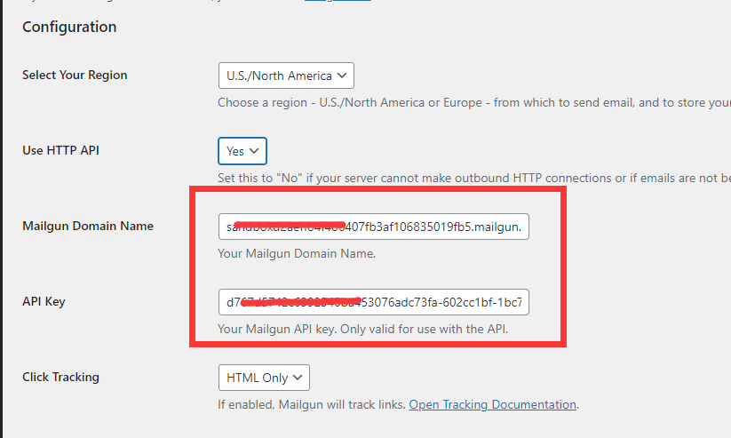Open the Use HTTP API dropdown
Screen dimensions: 731x438
242,151
